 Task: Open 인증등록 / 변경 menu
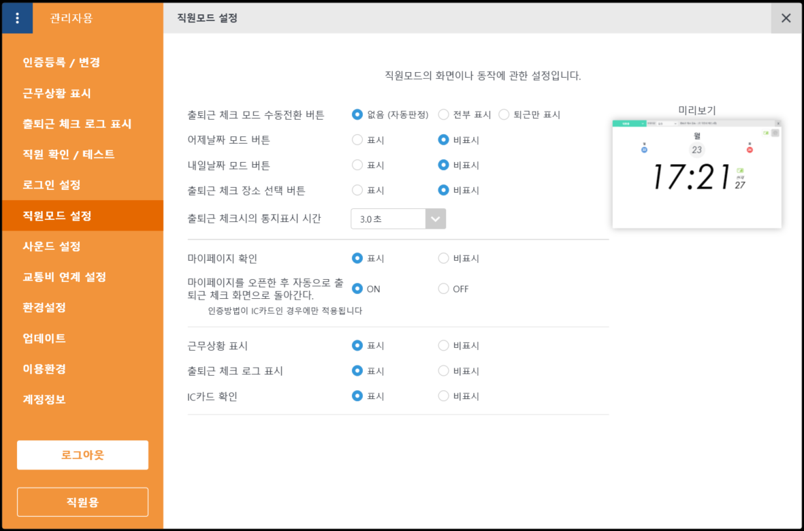(61, 63)
